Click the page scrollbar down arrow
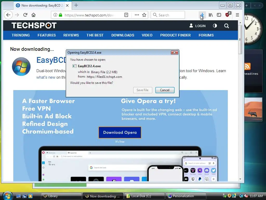 tap(240, 179)
